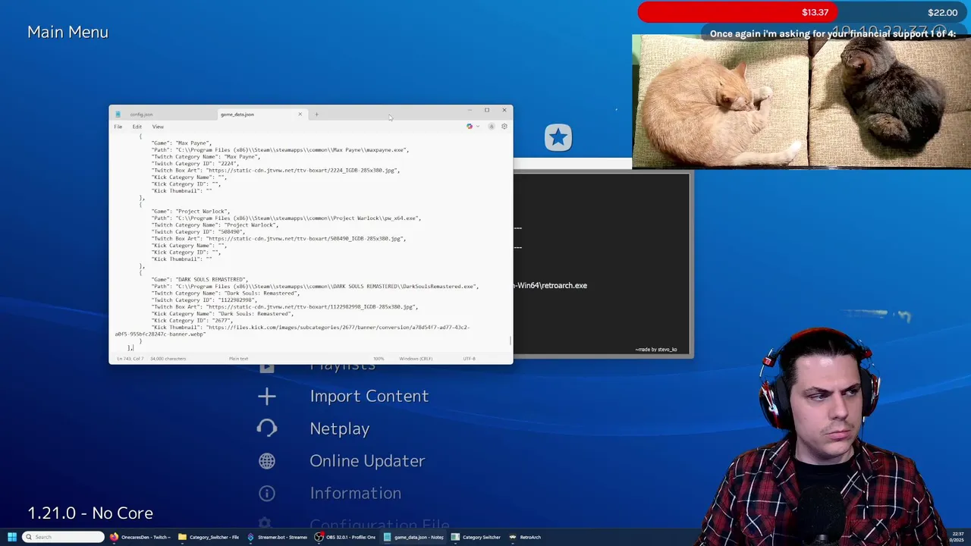The image size is (971, 546).
Task: Click the "Game": "DARK SOULS REMASTERED" line
Action: (200, 280)
